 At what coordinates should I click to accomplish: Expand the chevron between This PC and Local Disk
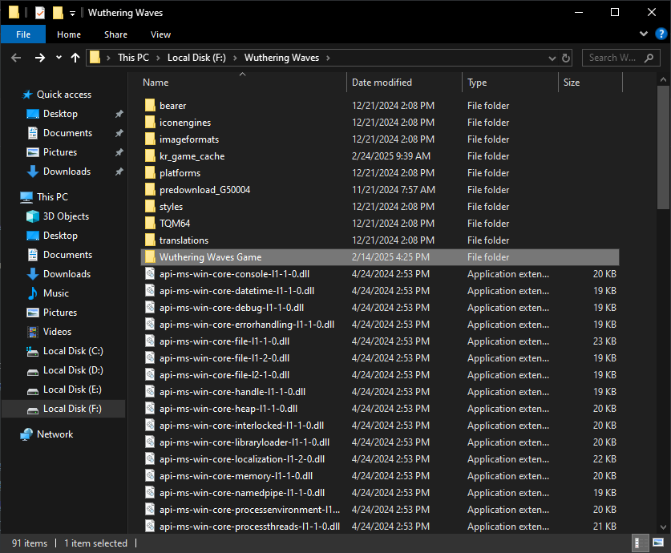coord(158,58)
